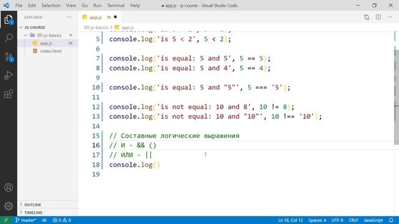Click the Open Changes icon in editor toolbar
The width and height of the screenshot is (399, 224).
pos(367,17)
